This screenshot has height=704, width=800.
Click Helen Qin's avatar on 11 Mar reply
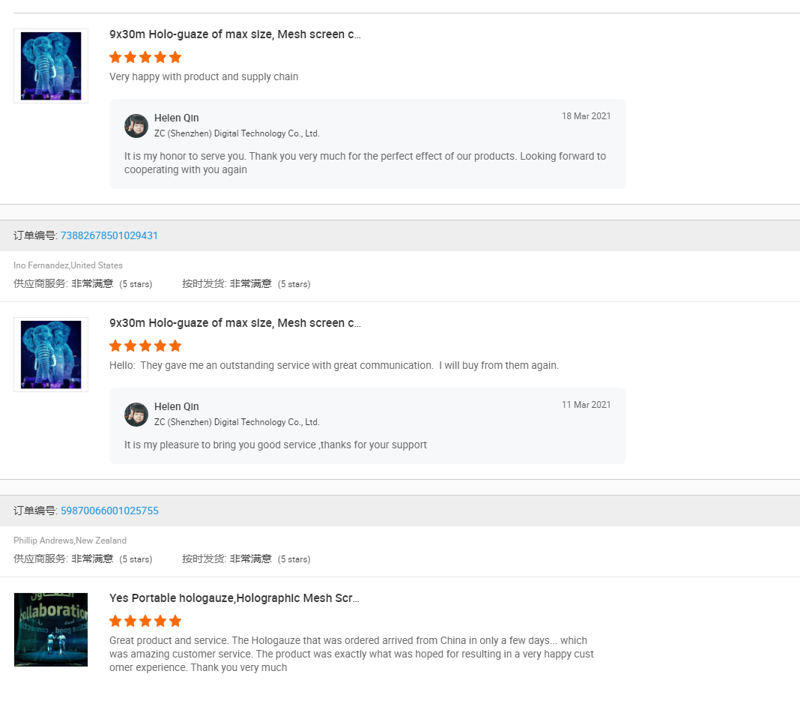pyautogui.click(x=136, y=415)
